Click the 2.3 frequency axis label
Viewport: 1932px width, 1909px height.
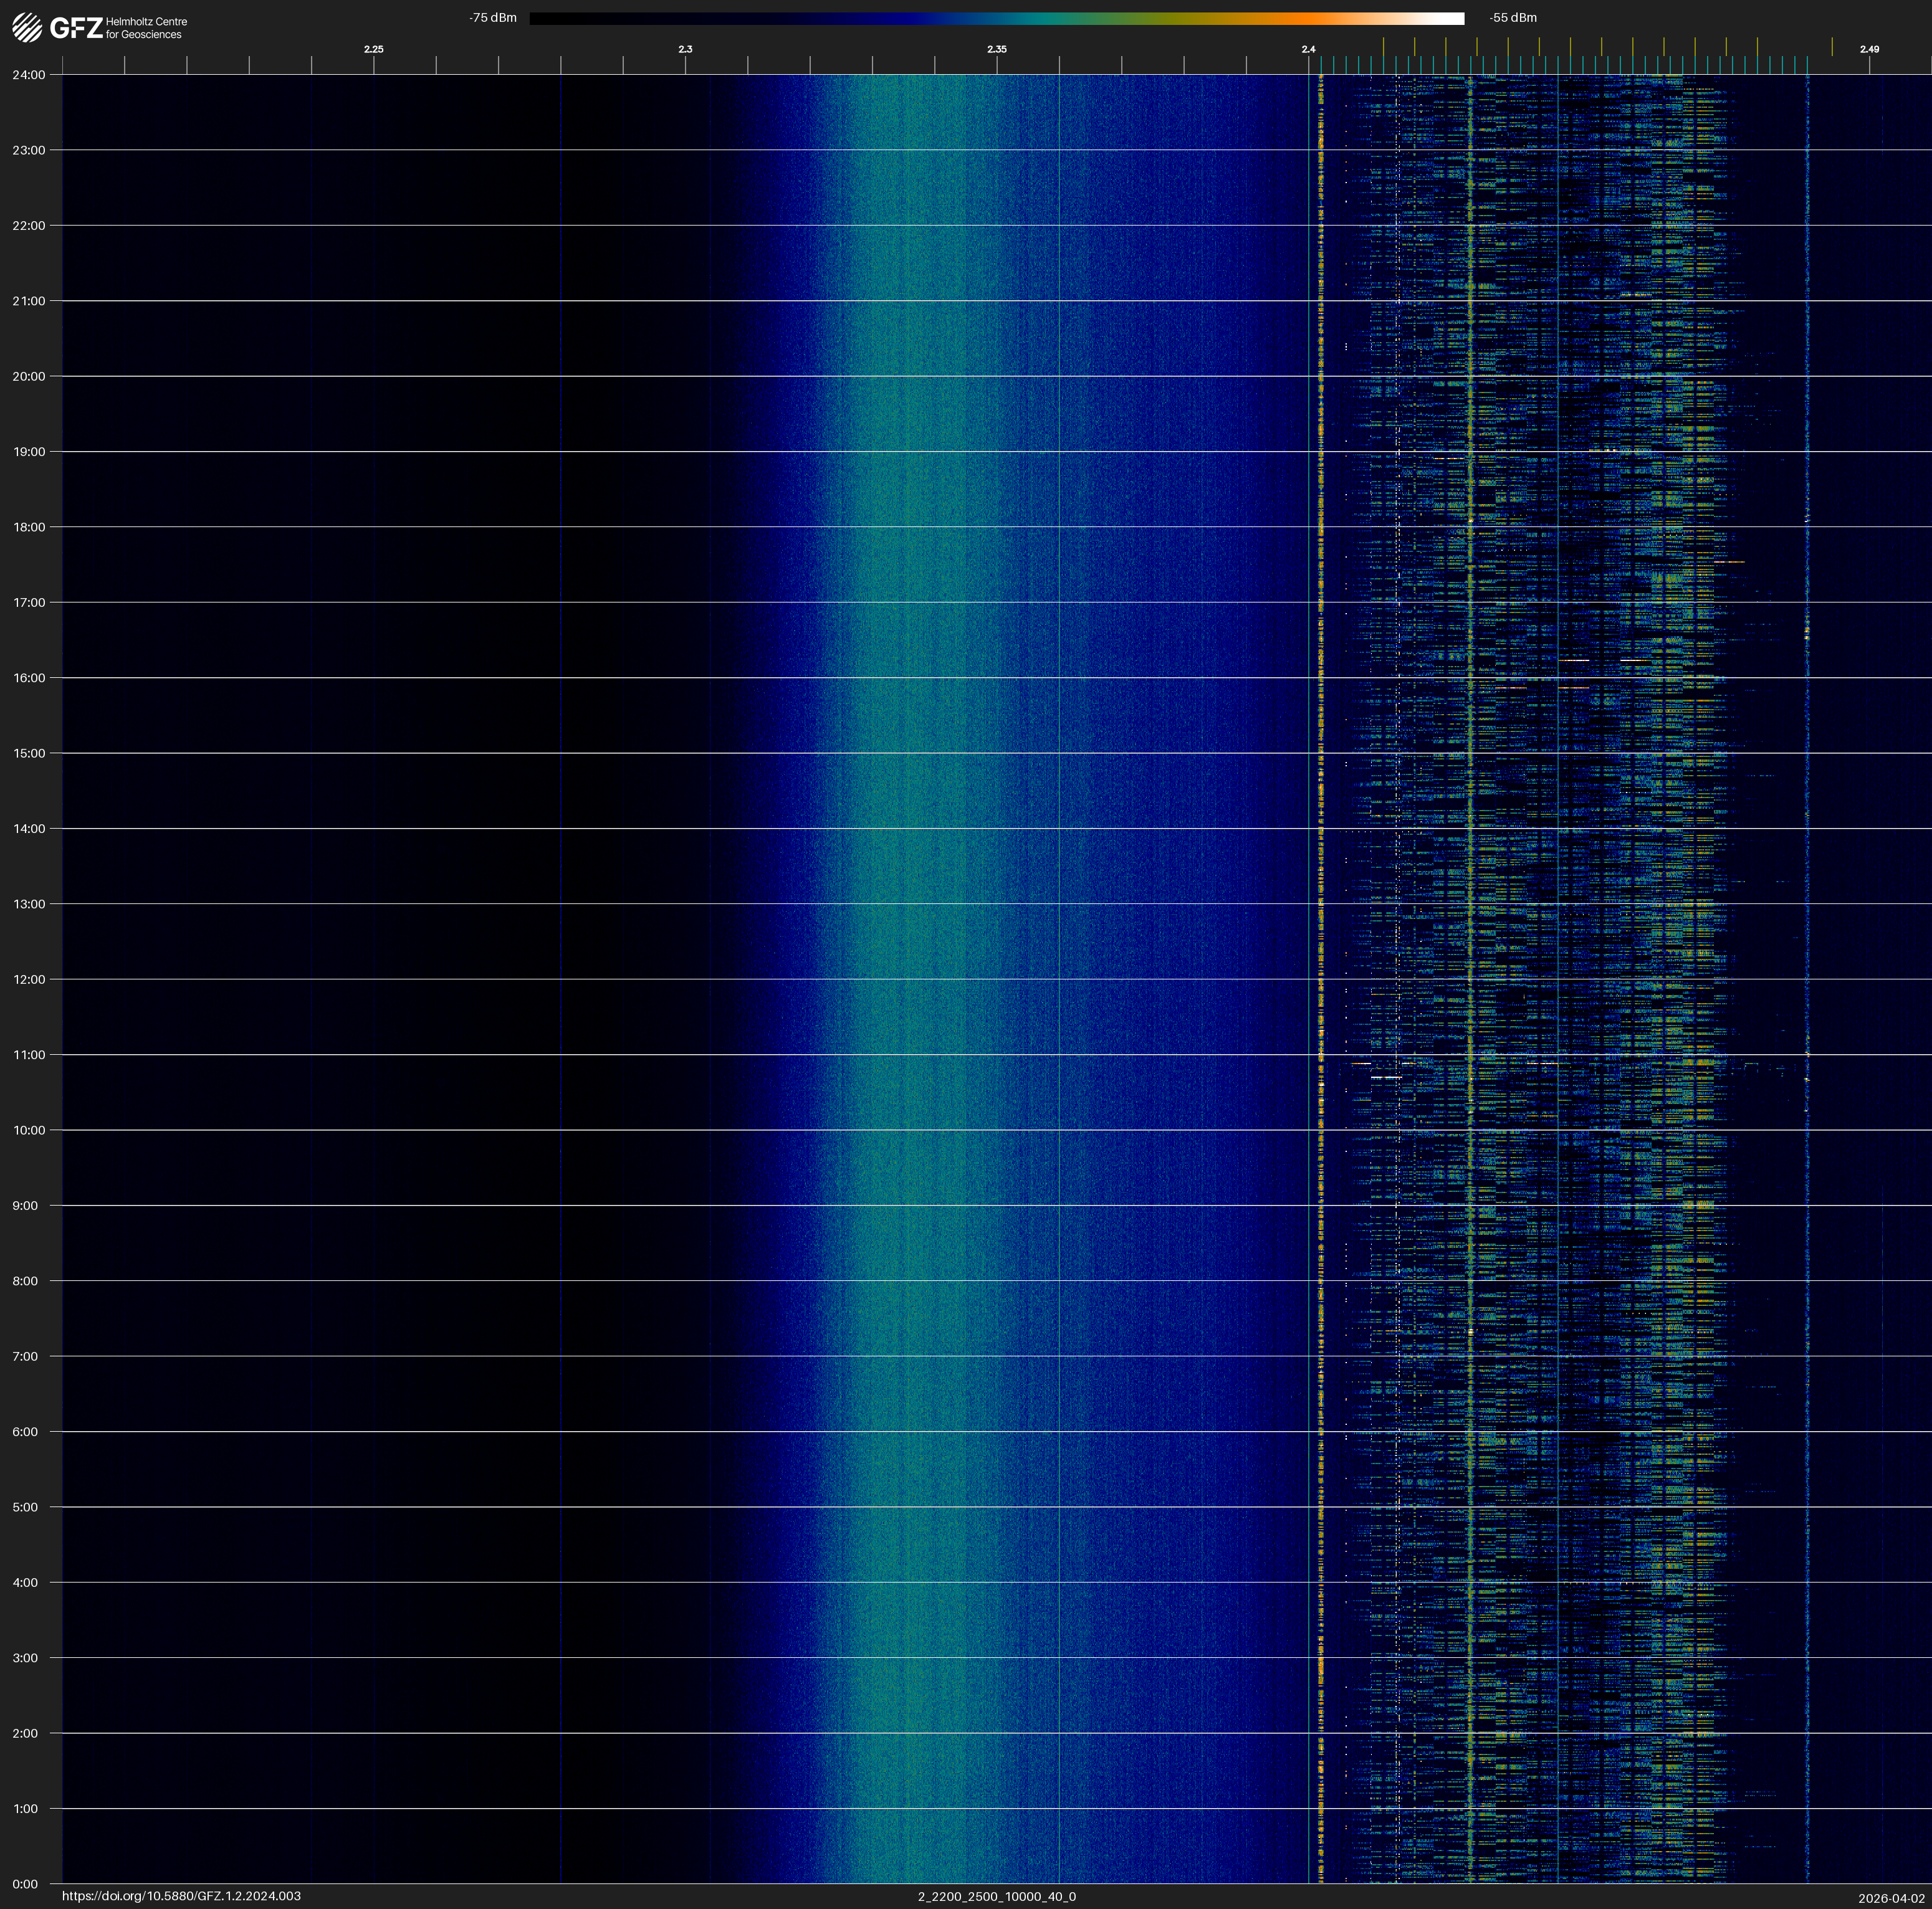(x=685, y=49)
